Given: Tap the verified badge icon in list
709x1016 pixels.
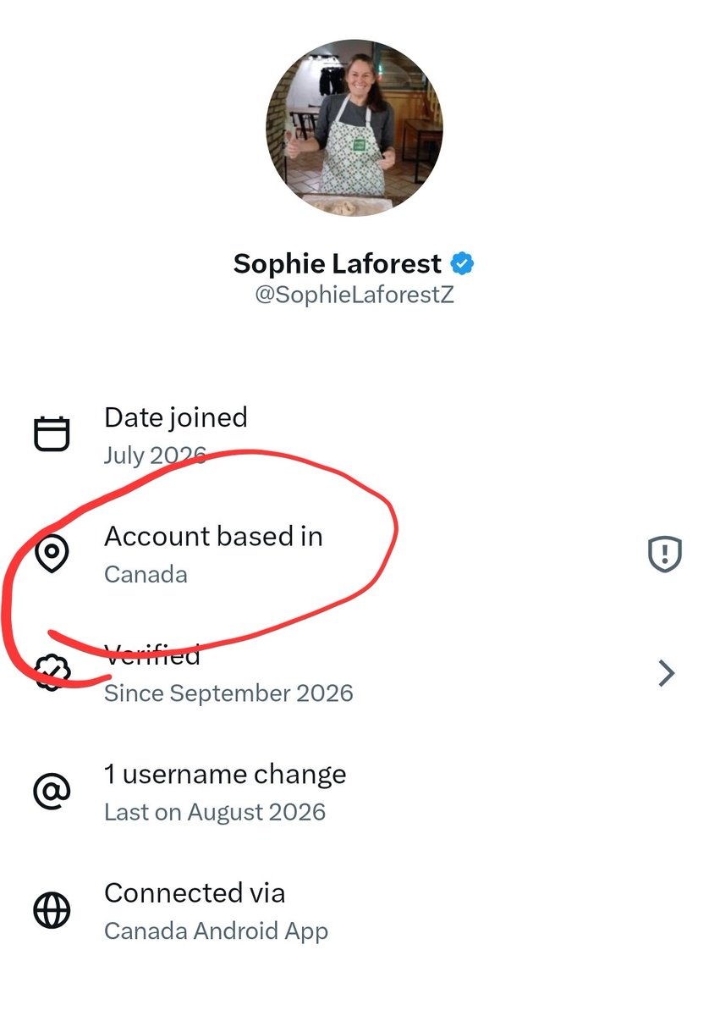Looking at the screenshot, I should [x=52, y=673].
